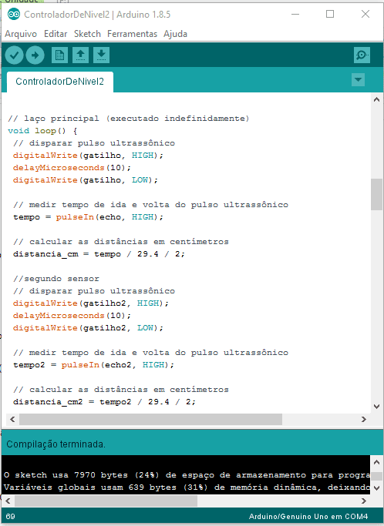384x526 pixels.
Task: Click console vertical scrollbar up arrow
Action: [x=376, y=462]
